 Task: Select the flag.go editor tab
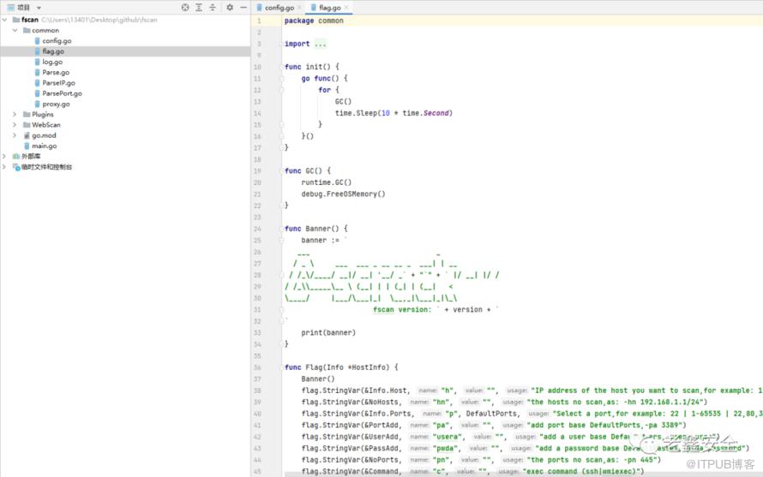330,8
